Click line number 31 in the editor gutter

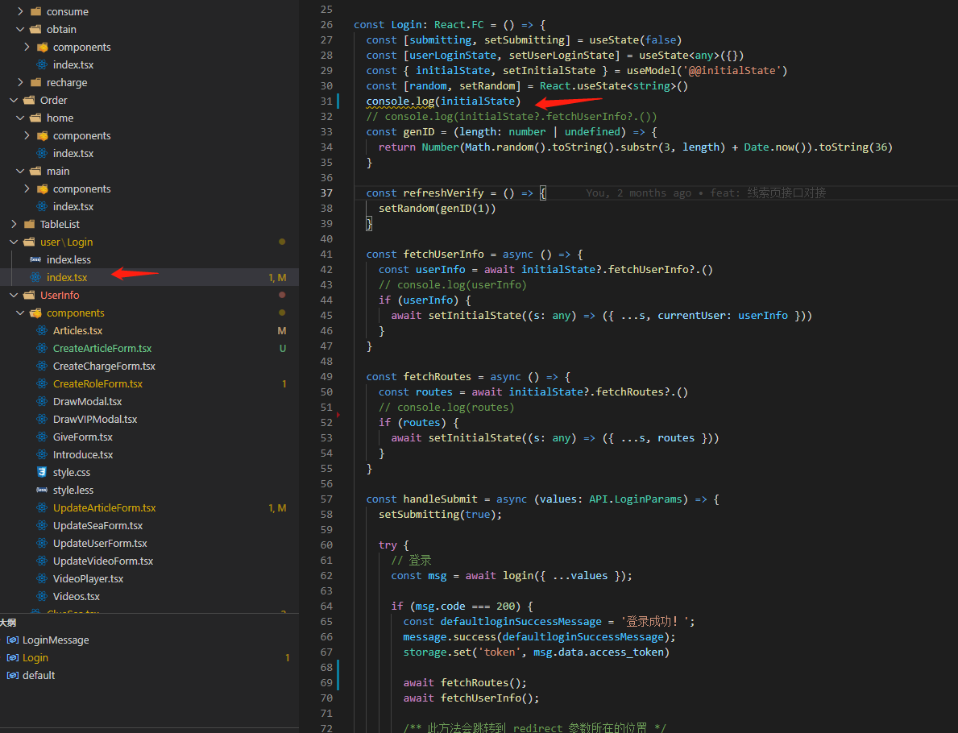click(x=326, y=101)
